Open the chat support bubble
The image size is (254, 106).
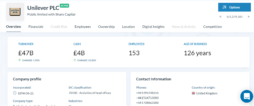[247, 96]
